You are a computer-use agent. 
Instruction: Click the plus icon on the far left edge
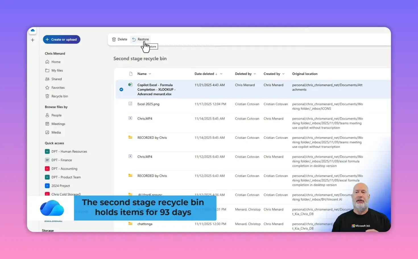tap(32, 40)
